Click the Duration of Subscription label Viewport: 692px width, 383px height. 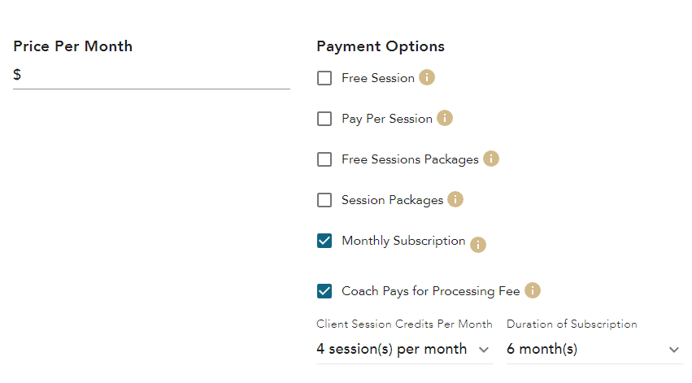(572, 324)
